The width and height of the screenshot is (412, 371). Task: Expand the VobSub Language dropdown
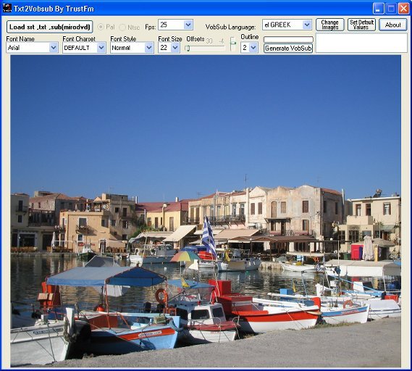point(307,25)
